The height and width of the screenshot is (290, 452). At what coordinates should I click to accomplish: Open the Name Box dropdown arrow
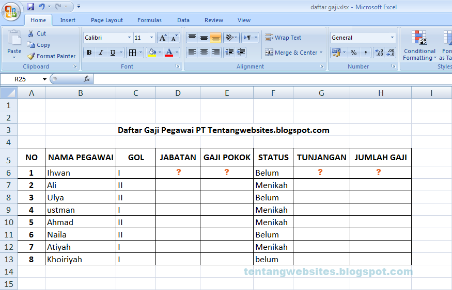44,79
